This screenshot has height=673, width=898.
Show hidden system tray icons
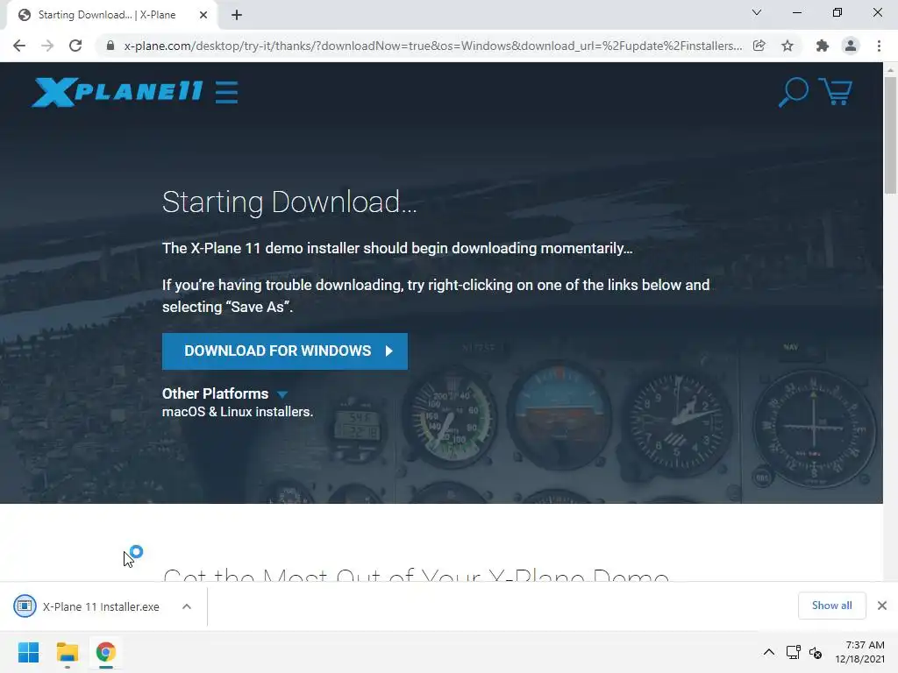point(769,652)
